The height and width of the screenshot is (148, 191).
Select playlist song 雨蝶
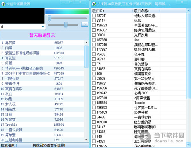point(42,48)
